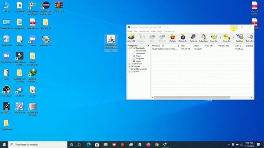The width and height of the screenshot is (264, 148).
Task: Select the Programs category
Action: [x=140, y=58]
